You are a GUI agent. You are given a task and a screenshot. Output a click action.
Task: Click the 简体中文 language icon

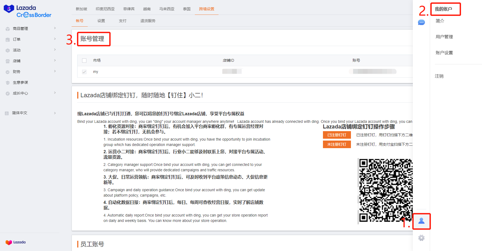point(7,113)
